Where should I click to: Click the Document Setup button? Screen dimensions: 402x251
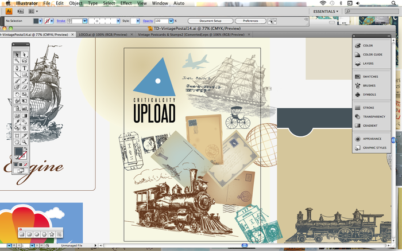click(x=211, y=21)
